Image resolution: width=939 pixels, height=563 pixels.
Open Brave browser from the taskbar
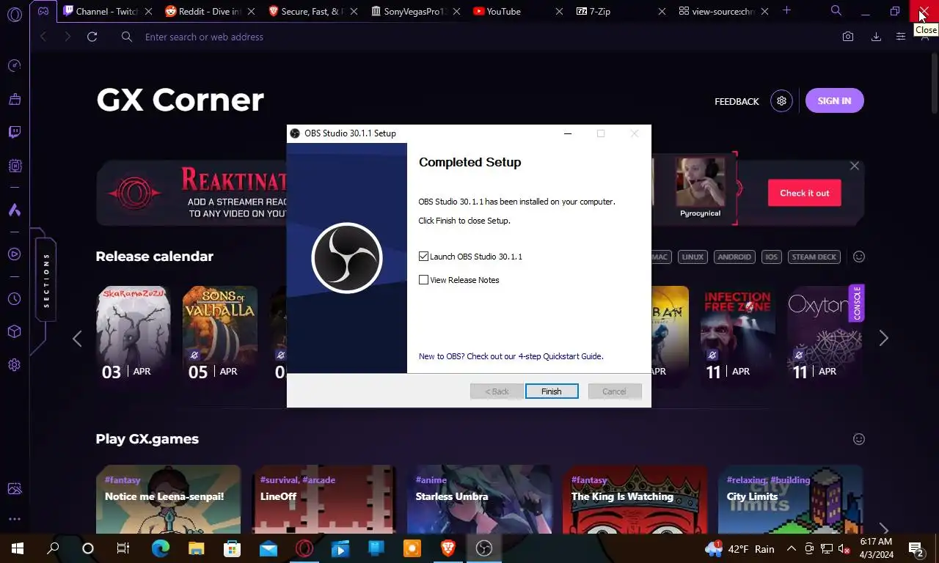(447, 548)
